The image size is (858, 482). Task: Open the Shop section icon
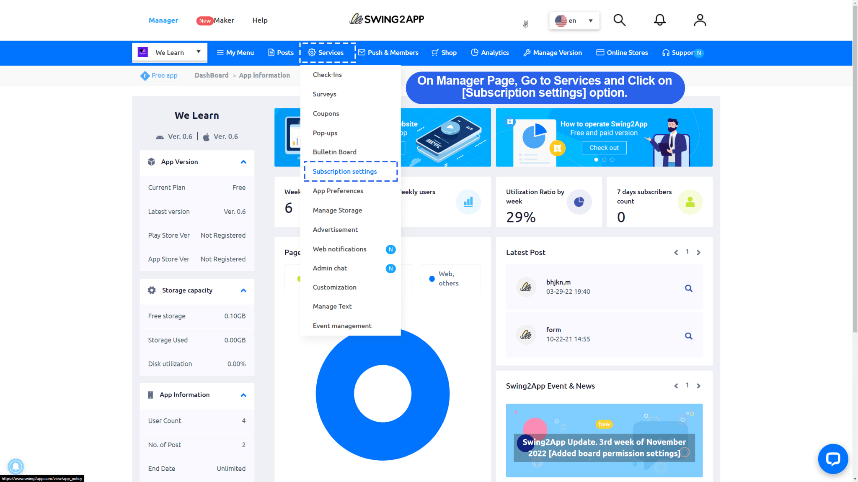tap(436, 52)
